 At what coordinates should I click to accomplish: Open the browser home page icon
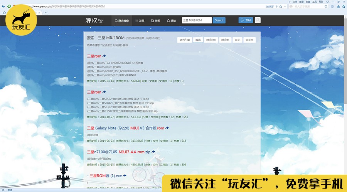point(4,13)
